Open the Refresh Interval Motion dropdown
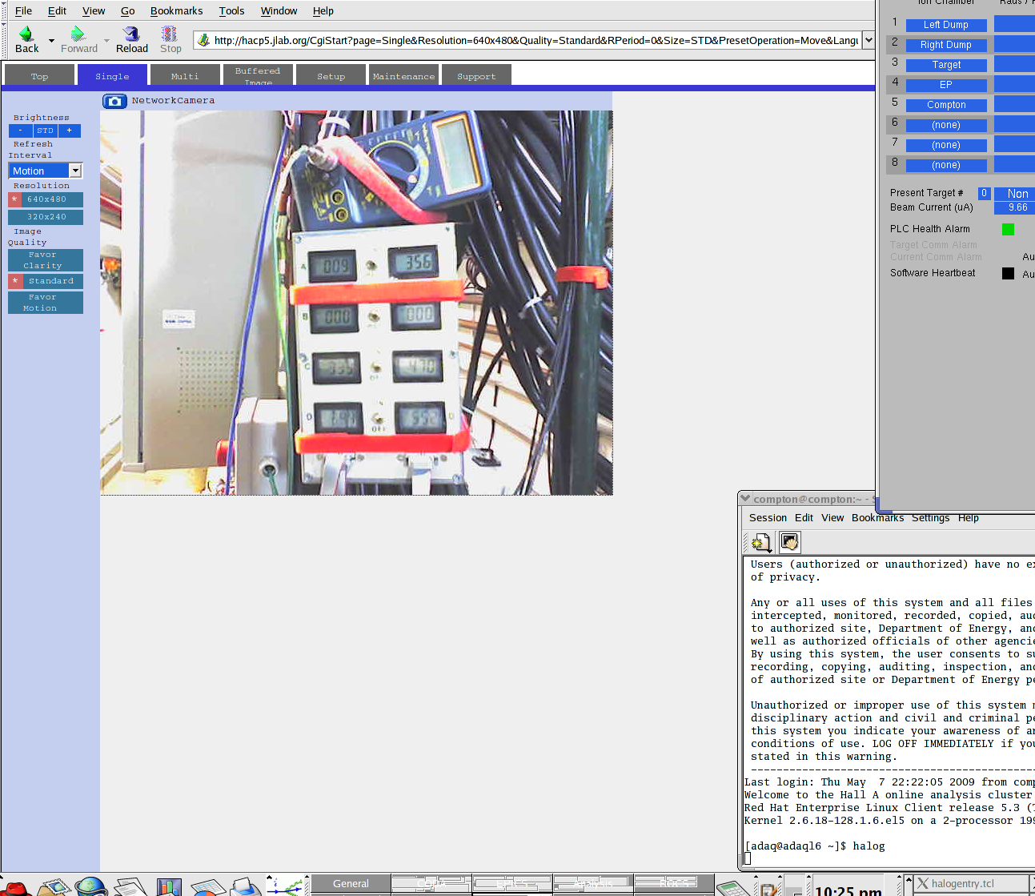Image resolution: width=1035 pixels, height=896 pixels. [46, 171]
